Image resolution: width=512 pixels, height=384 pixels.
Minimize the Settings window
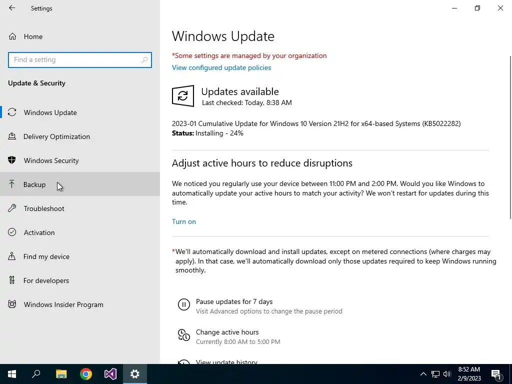(x=454, y=8)
